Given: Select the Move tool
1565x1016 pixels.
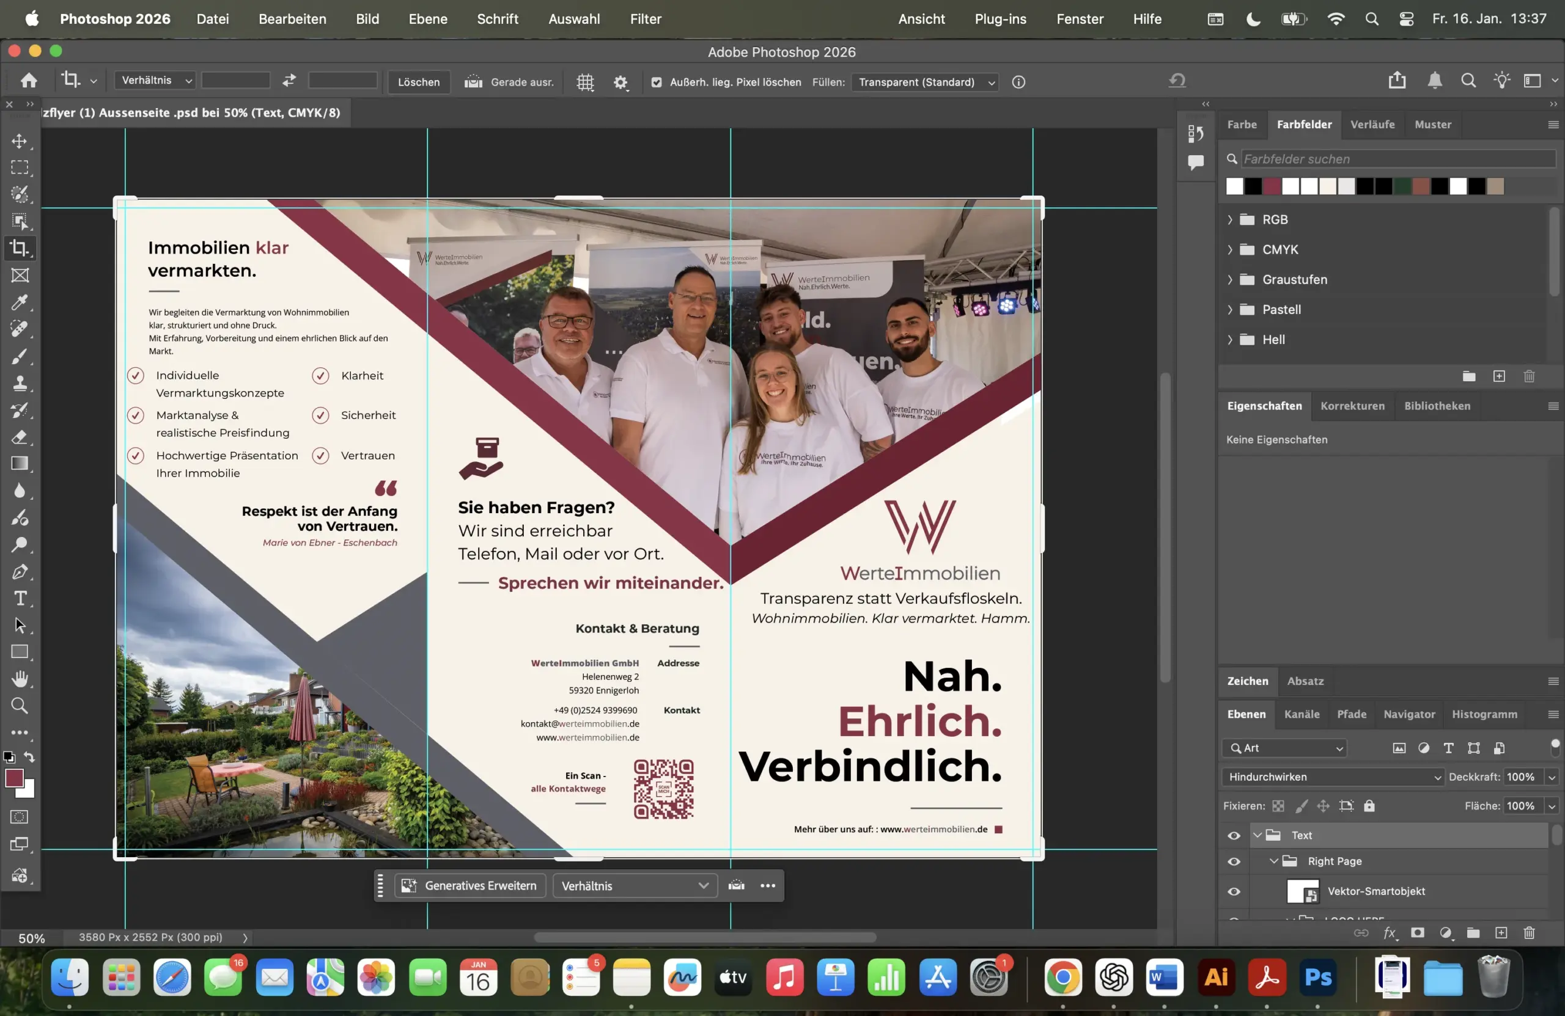Looking at the screenshot, I should [20, 141].
